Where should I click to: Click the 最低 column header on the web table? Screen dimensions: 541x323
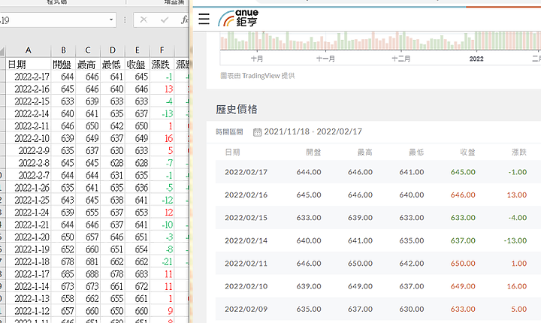pos(416,152)
